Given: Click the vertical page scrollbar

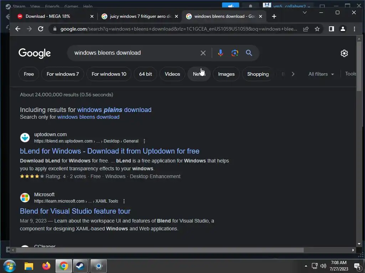Looking at the screenshot, I should 359,66.
